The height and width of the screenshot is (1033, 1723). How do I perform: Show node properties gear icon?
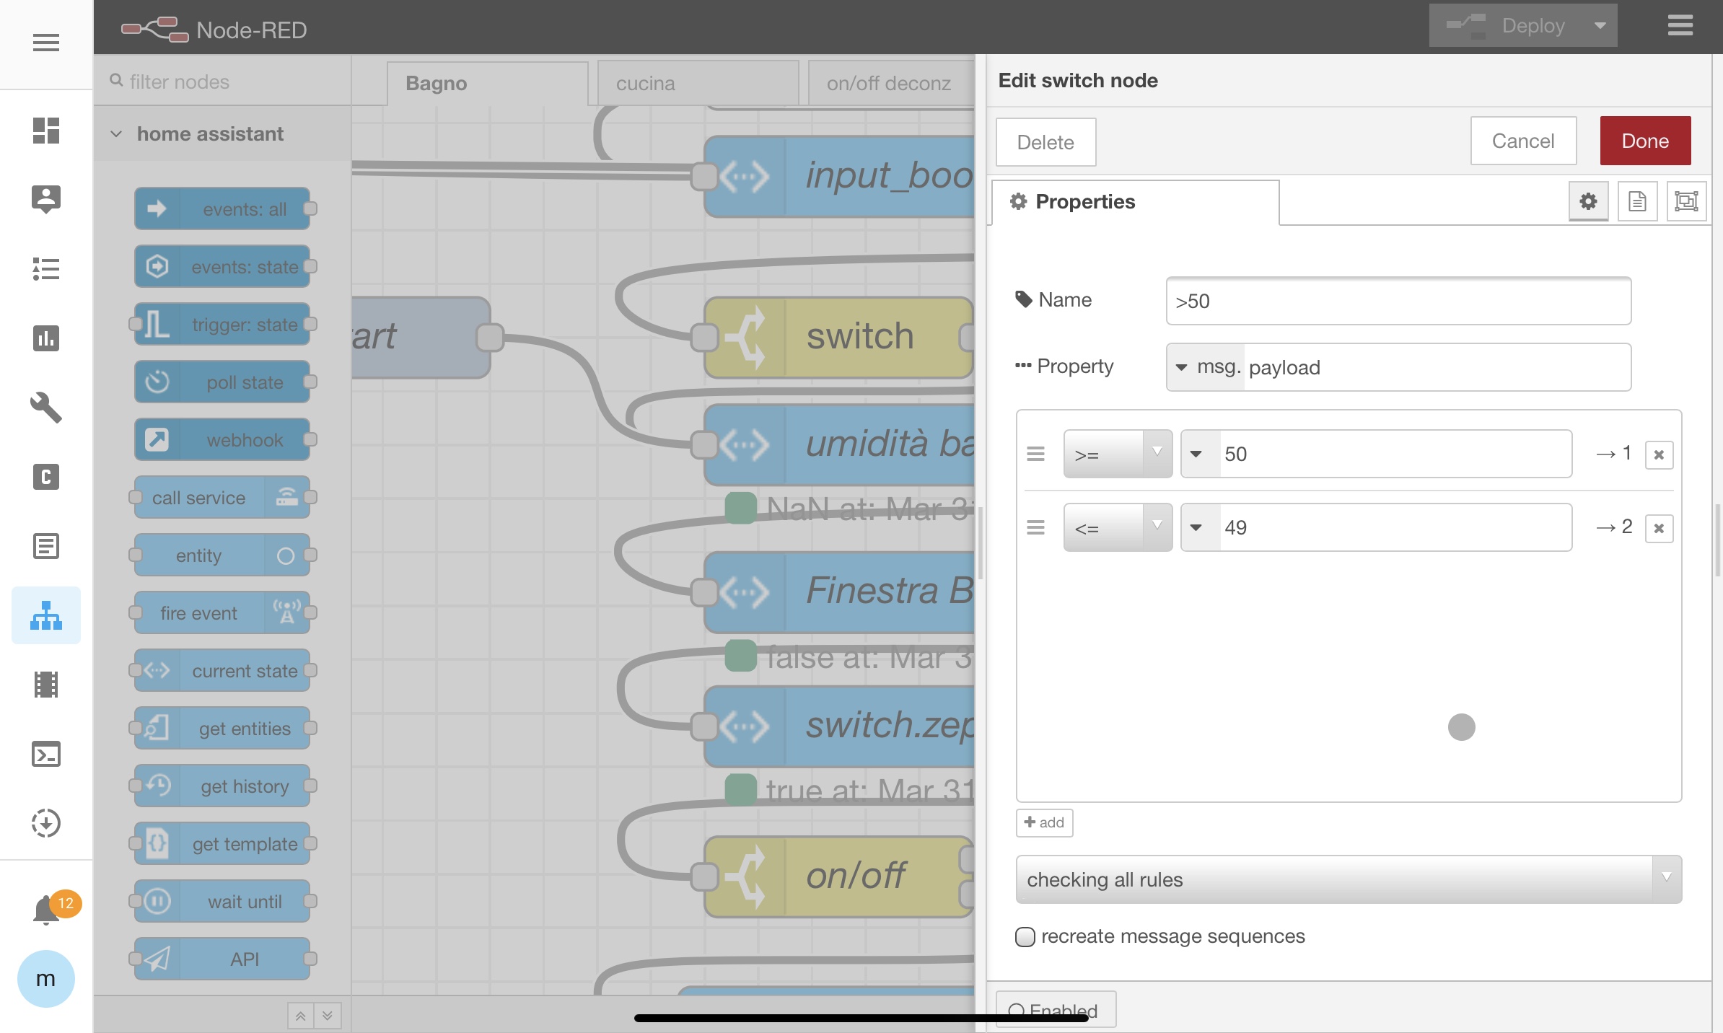click(x=1588, y=201)
